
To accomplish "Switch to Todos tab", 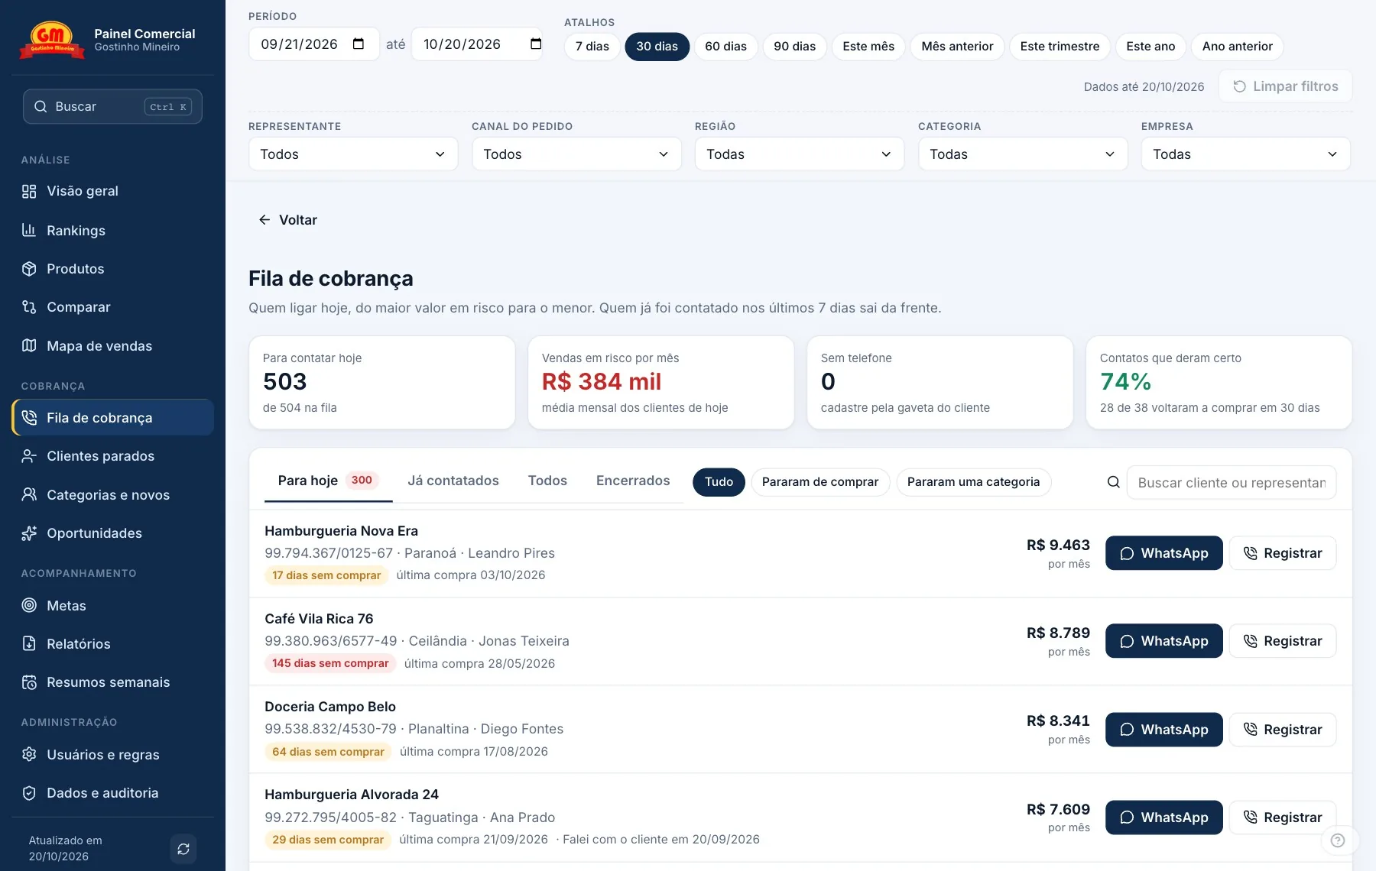I will point(547,481).
